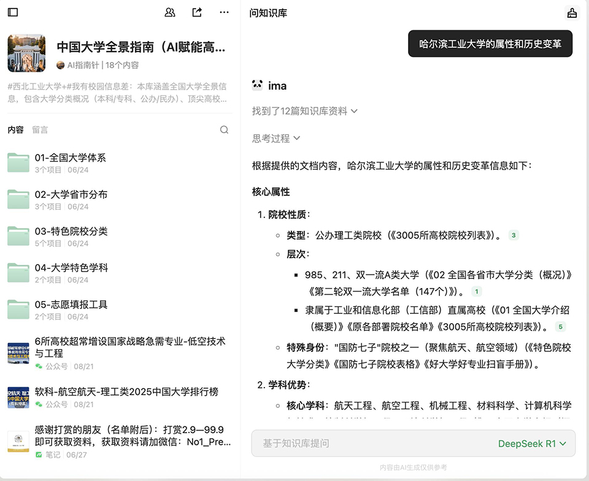Image resolution: width=589 pixels, height=481 pixels.
Task: Expand the 找到了12篇知识库资料 list
Action: click(304, 111)
